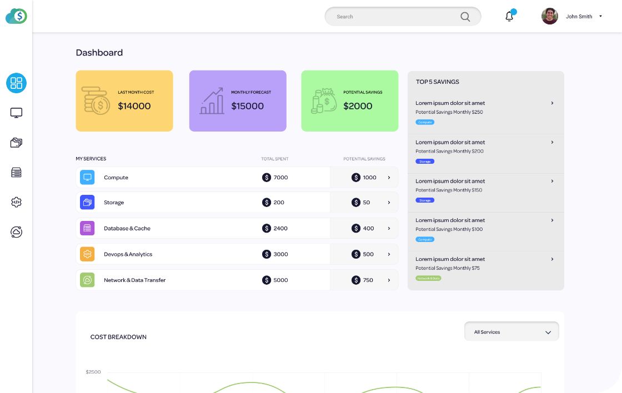This screenshot has height=393, width=622.
Task: Open the All Services dropdown
Action: 511,331
